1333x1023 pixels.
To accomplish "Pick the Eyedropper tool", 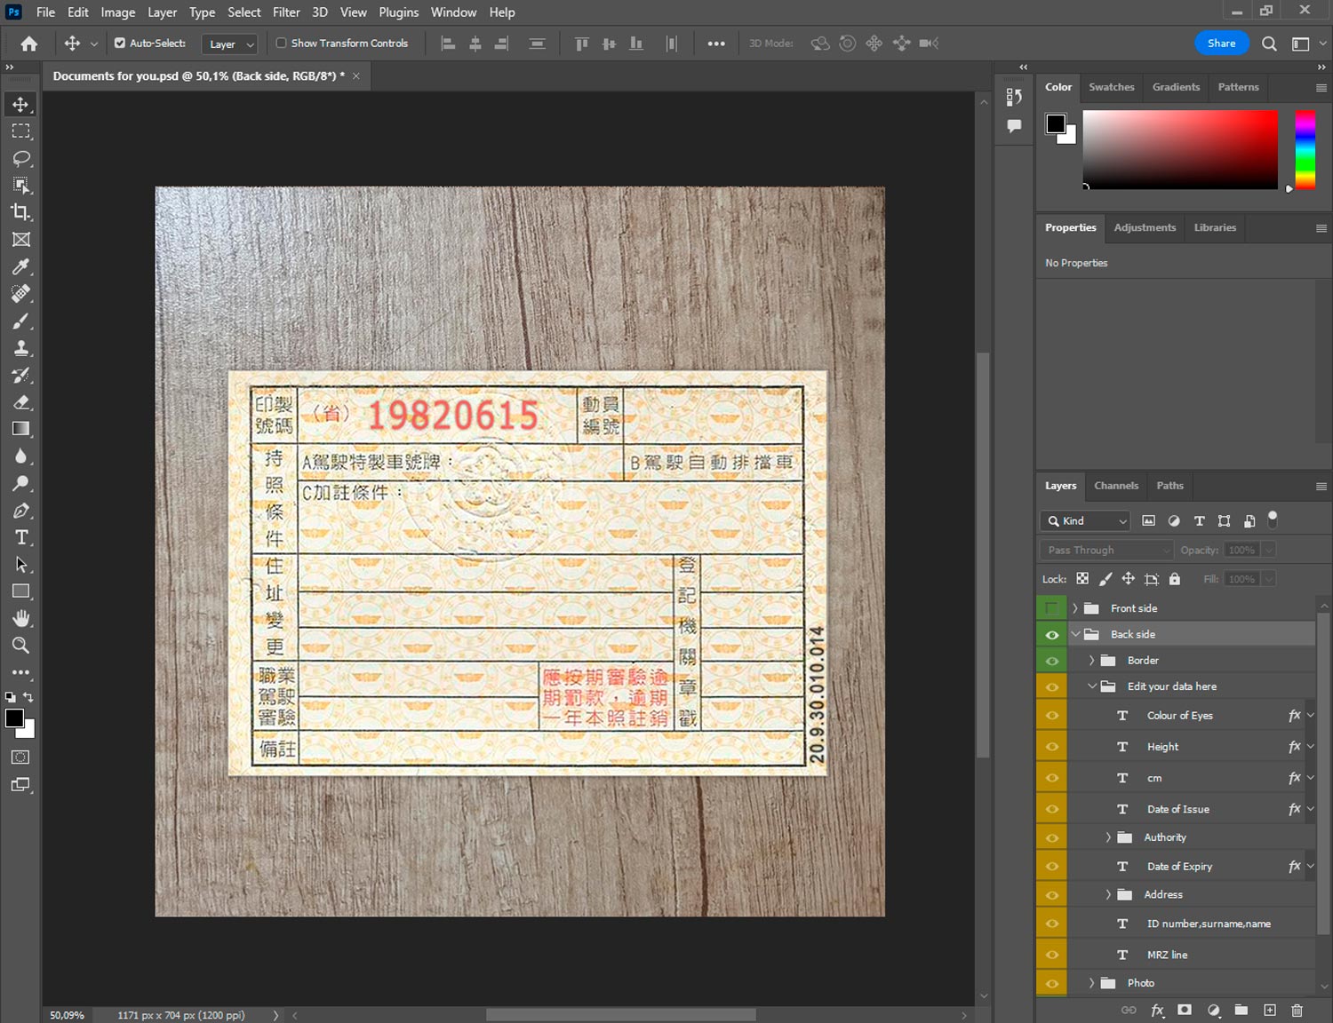I will pos(21,266).
